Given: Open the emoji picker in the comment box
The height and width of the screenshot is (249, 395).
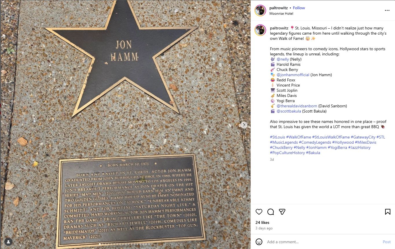Looking at the screenshot, I should [259, 242].
